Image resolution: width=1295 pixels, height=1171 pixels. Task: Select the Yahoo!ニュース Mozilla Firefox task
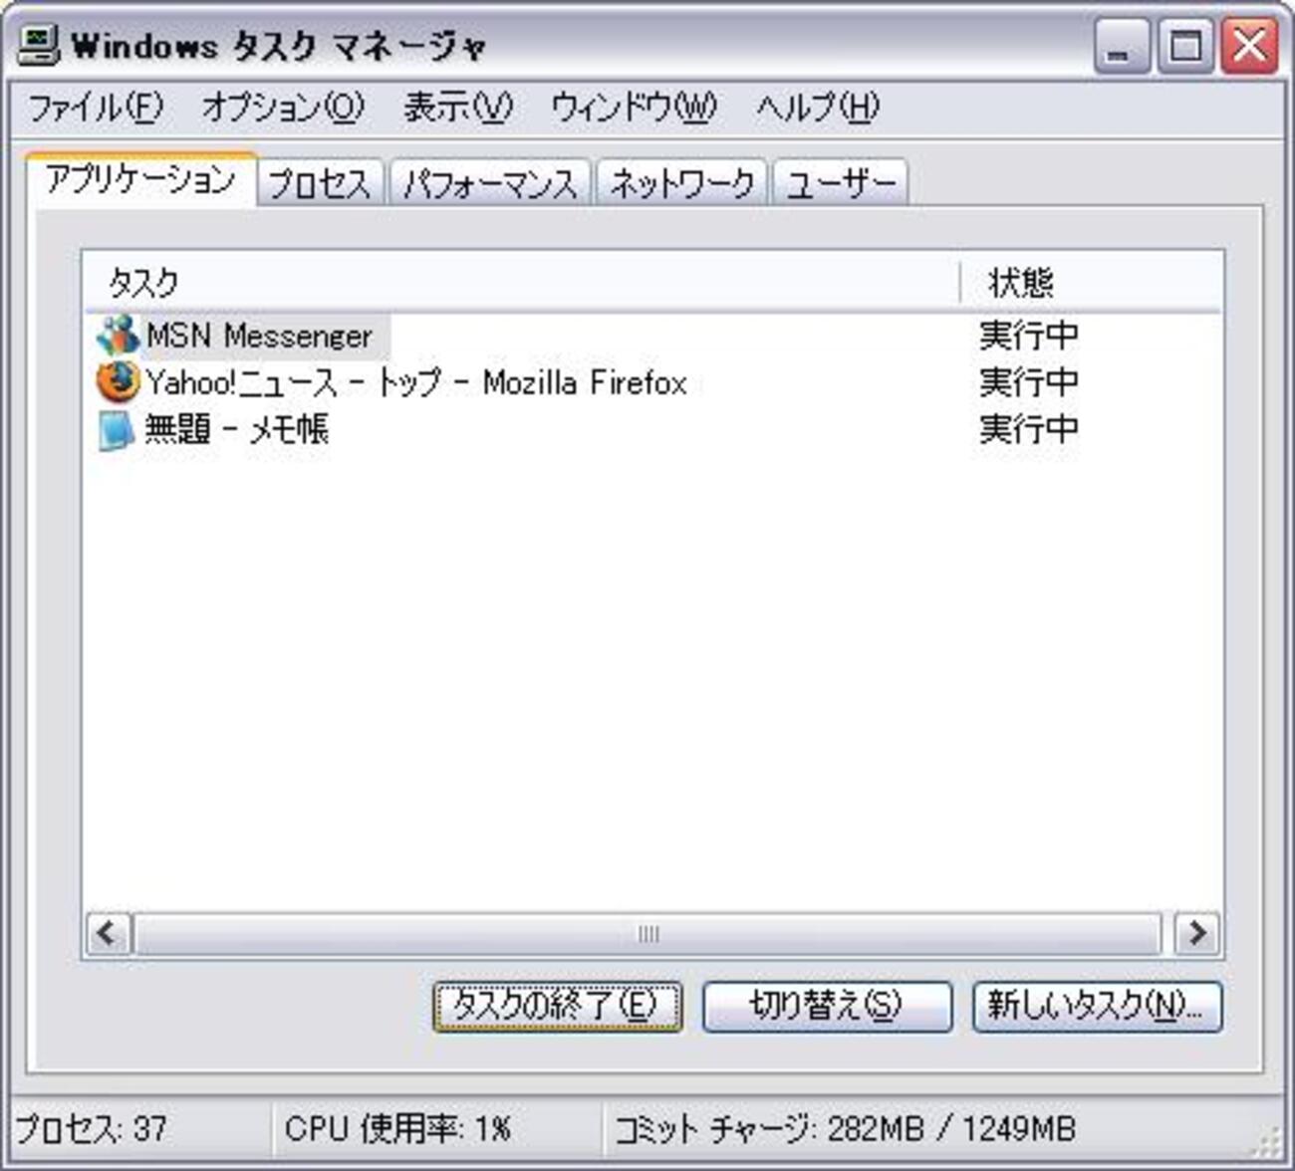coord(652,381)
